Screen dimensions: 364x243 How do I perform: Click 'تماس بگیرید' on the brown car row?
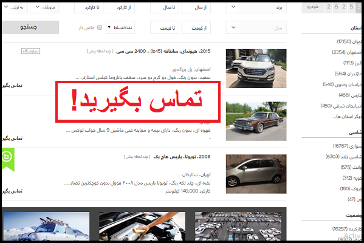pyautogui.click(x=12, y=138)
